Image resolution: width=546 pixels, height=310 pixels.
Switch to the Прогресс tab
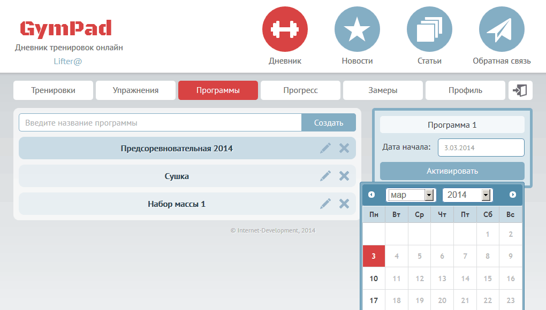(x=300, y=90)
